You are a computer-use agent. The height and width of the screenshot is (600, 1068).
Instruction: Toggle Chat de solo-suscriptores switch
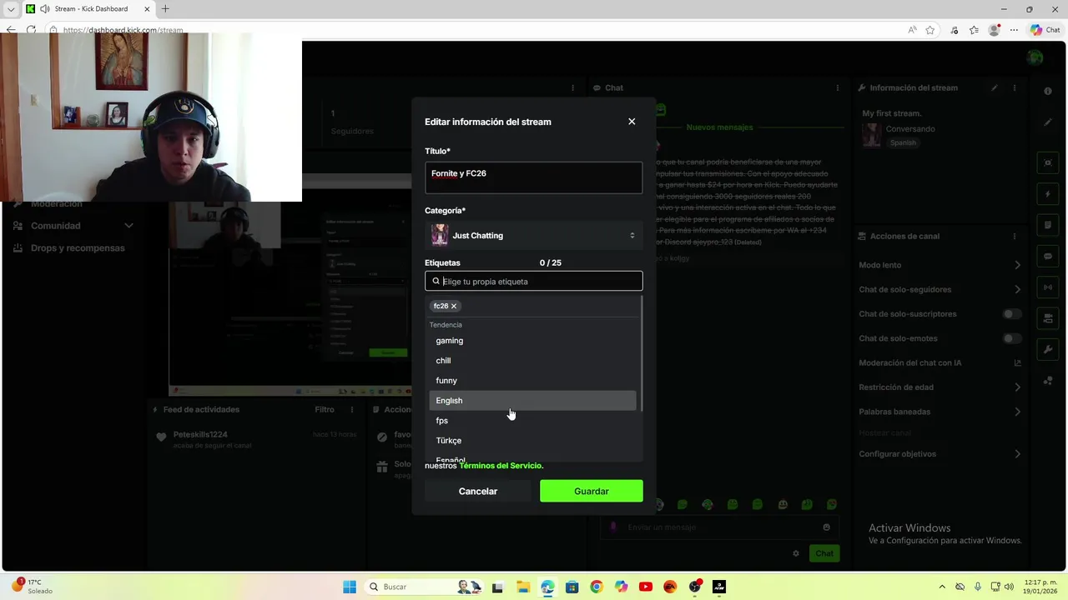pyautogui.click(x=1012, y=314)
